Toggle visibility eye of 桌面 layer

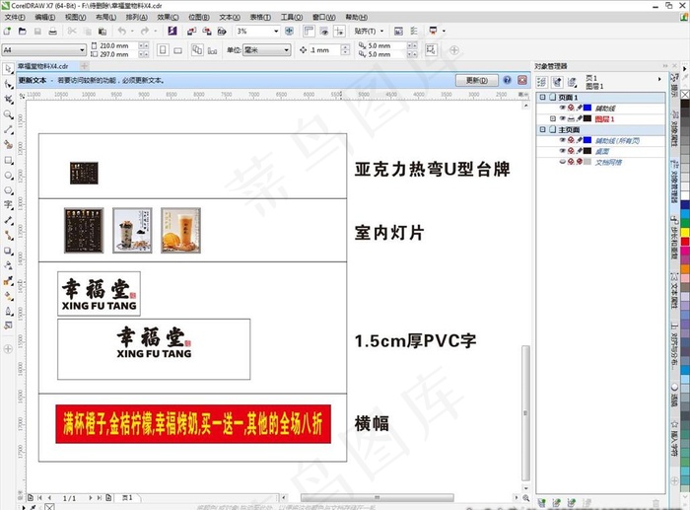563,151
